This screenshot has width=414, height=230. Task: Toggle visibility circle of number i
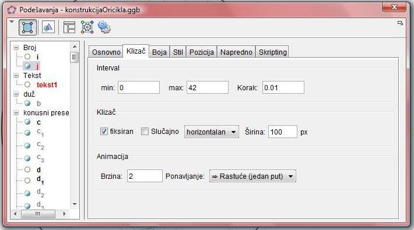coord(27,56)
